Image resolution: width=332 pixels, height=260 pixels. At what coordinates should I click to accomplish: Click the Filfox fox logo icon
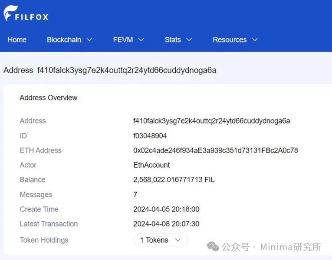[x=10, y=13]
